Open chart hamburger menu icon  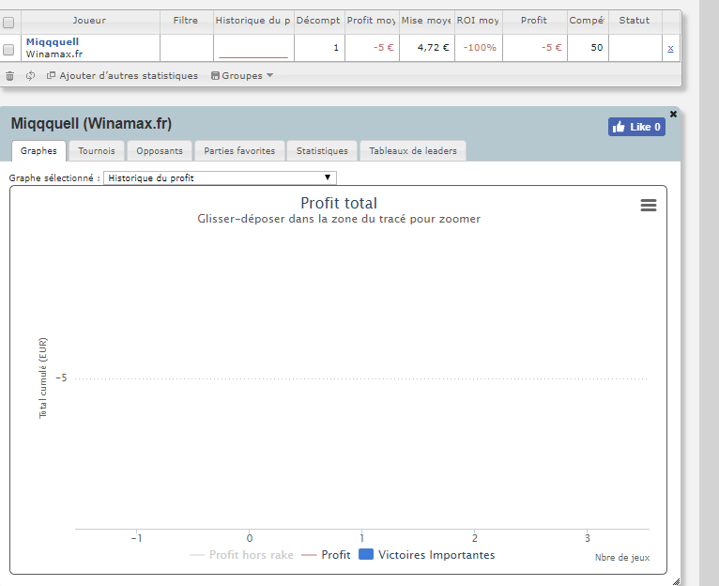[x=649, y=205]
